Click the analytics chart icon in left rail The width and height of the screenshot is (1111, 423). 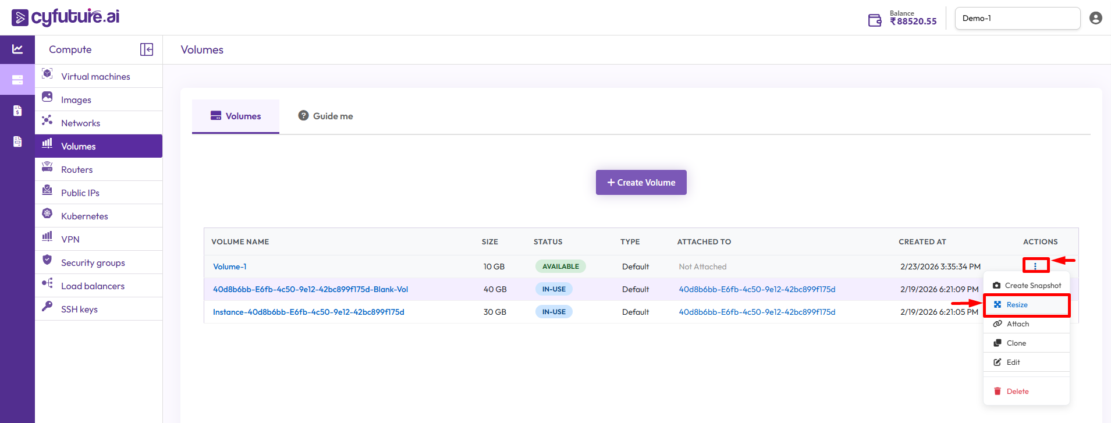click(17, 49)
